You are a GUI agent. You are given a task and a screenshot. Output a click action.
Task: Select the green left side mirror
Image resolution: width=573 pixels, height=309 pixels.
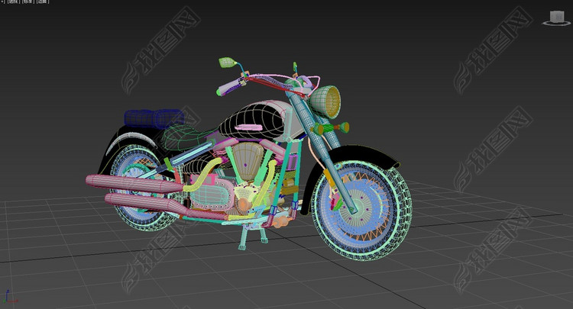[225, 61]
